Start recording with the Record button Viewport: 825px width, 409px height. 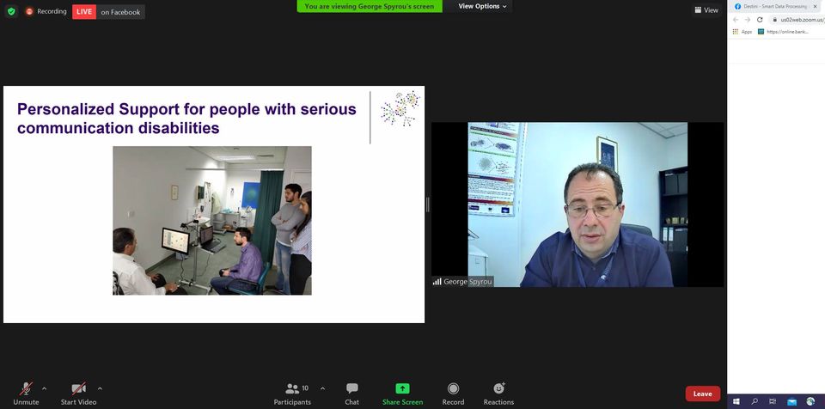[x=453, y=394]
